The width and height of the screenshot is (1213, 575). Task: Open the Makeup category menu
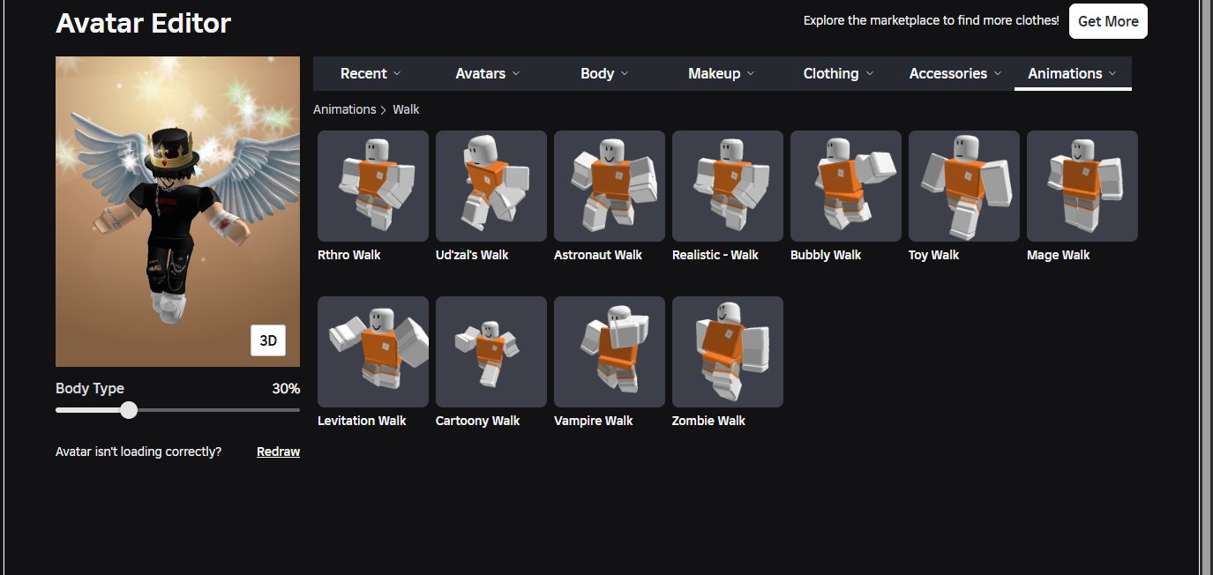pos(722,73)
